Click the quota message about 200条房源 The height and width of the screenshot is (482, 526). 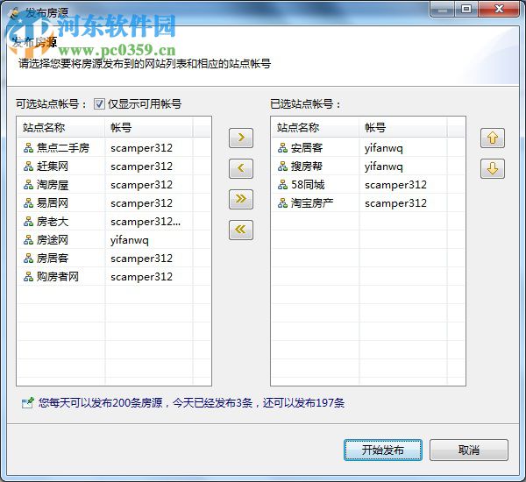pos(191,403)
